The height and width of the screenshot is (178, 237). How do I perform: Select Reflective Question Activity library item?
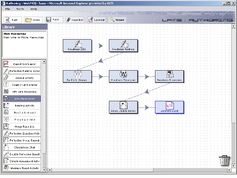(22, 133)
